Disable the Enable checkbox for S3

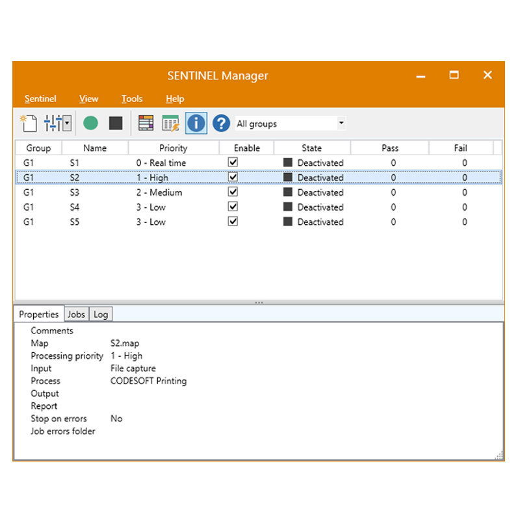pos(233,192)
